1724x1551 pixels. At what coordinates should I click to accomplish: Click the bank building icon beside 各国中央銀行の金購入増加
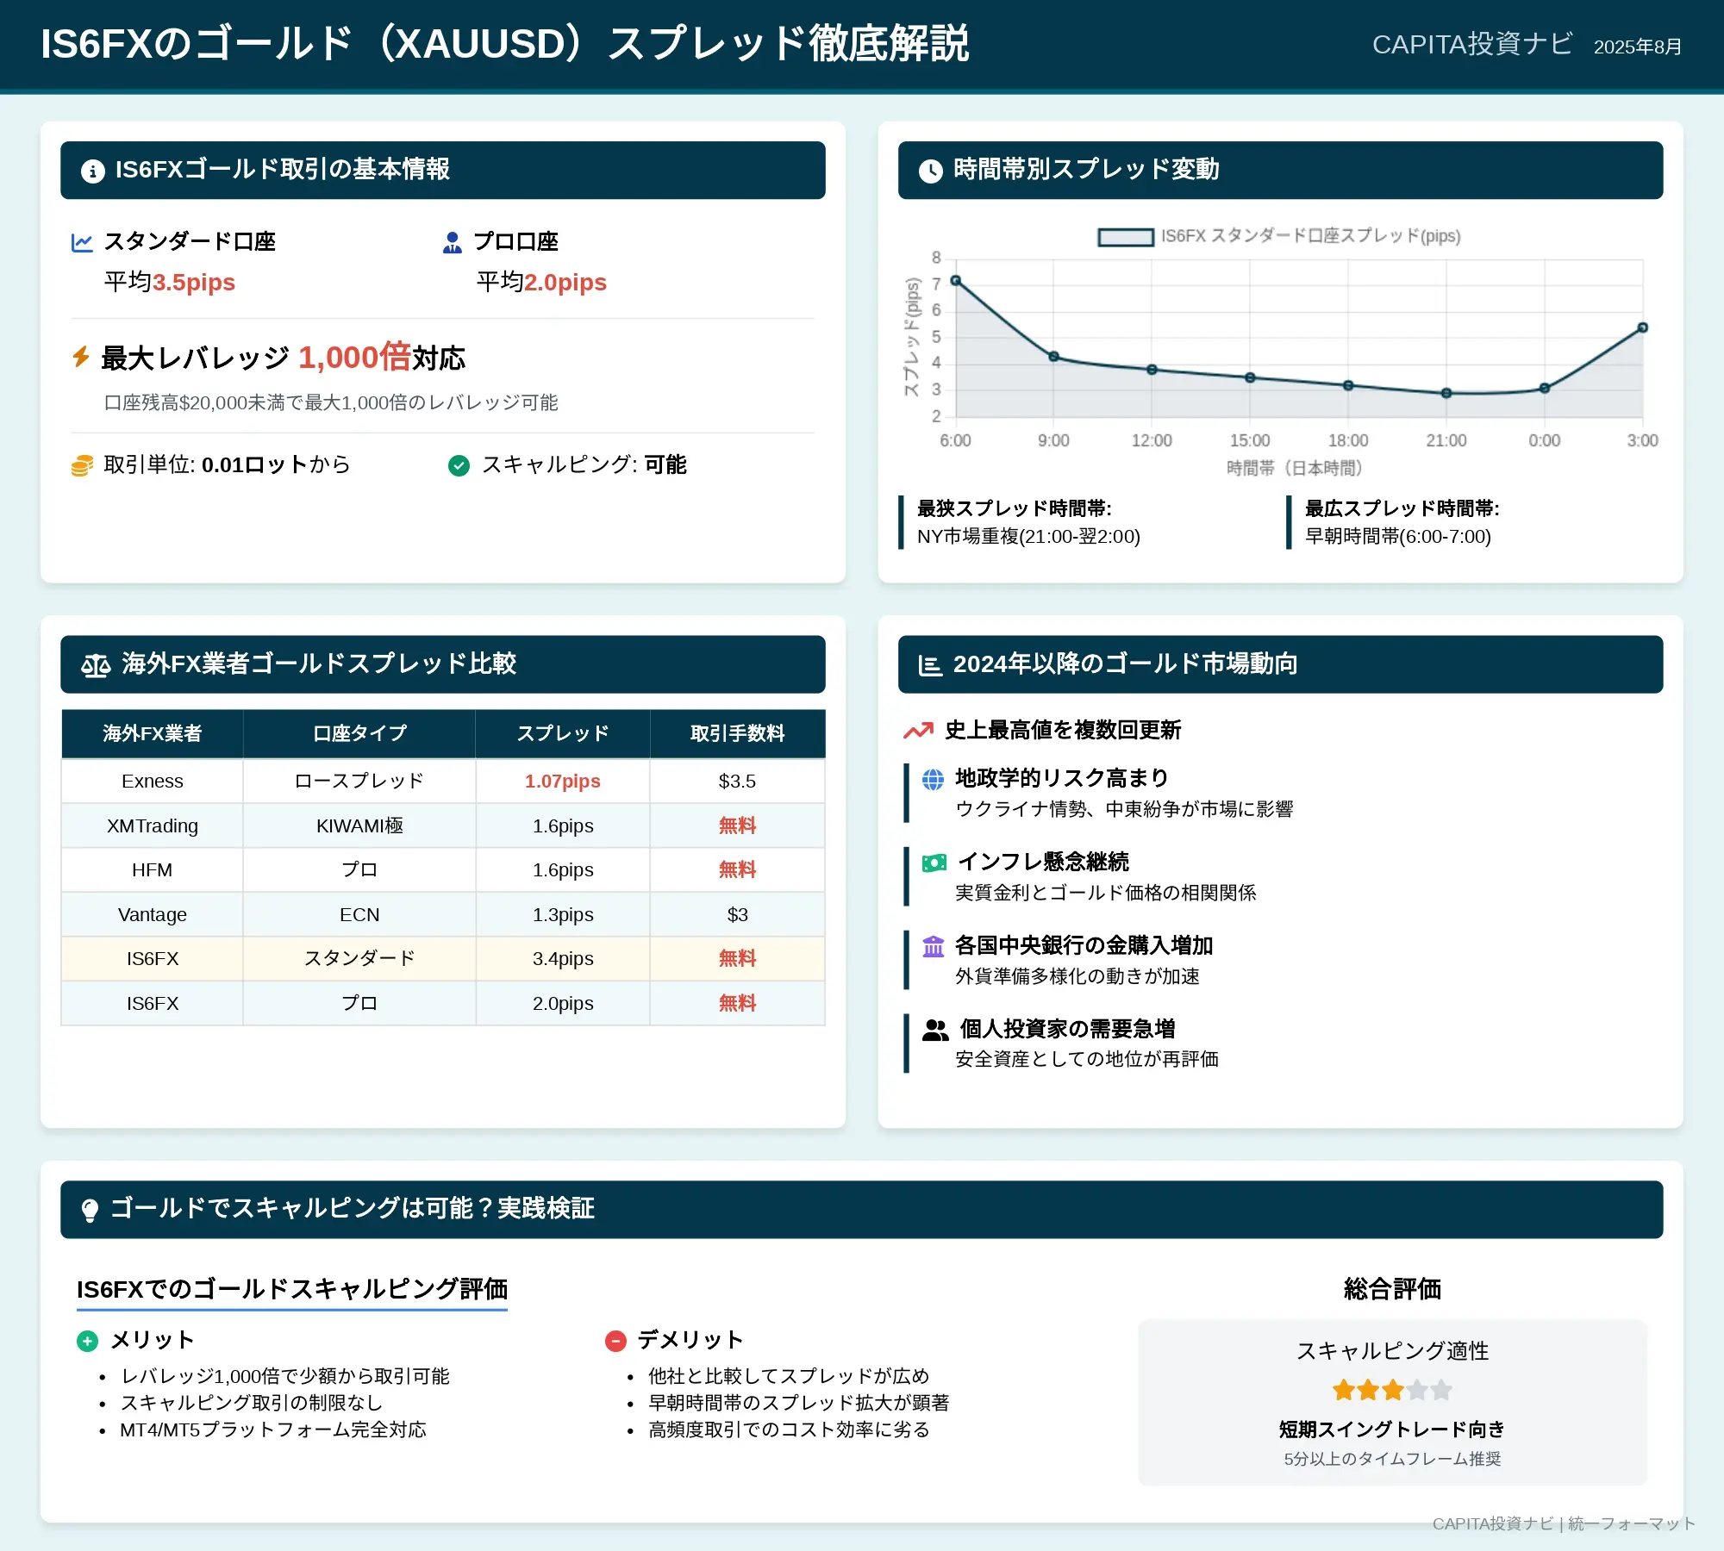pos(933,946)
